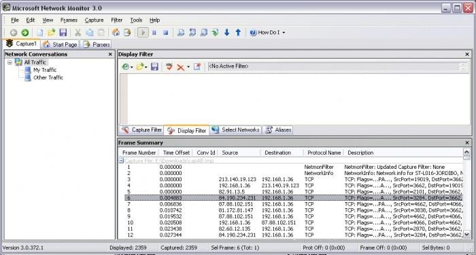The image size is (476, 255).
Task: Click the apply filter icon with red pin
Action: click(x=197, y=66)
